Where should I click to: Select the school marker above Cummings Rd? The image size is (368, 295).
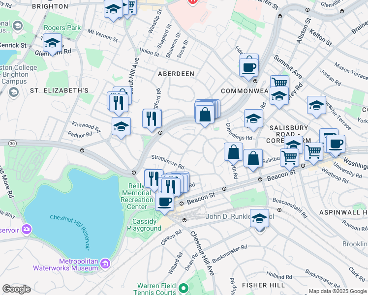253,118
